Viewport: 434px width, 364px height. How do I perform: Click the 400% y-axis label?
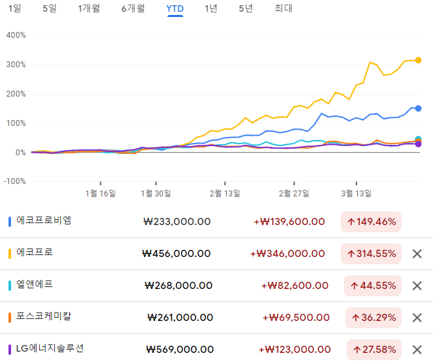pyautogui.click(x=16, y=35)
